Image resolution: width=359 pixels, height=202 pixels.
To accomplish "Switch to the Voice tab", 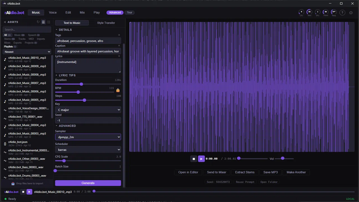I will click(x=53, y=13).
